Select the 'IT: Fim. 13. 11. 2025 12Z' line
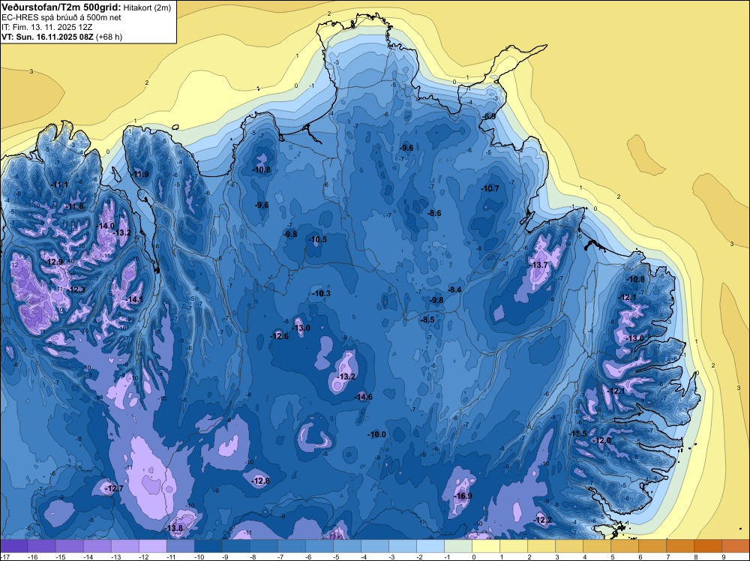 (46, 27)
